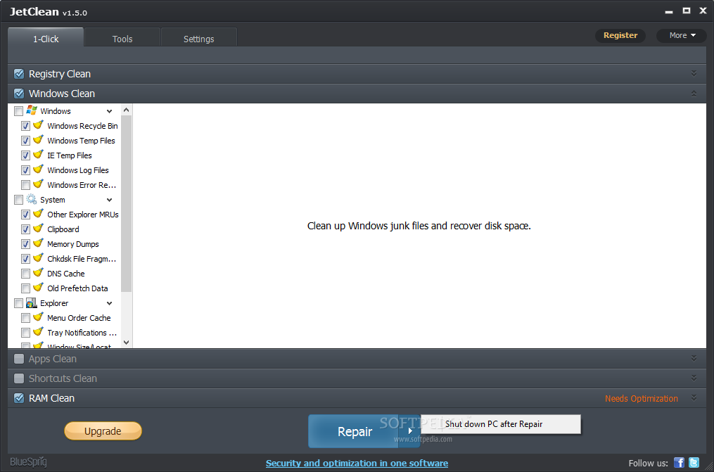The height and width of the screenshot is (472, 714).
Task: Uncheck the RAM Clean checkbox
Action: (x=19, y=398)
